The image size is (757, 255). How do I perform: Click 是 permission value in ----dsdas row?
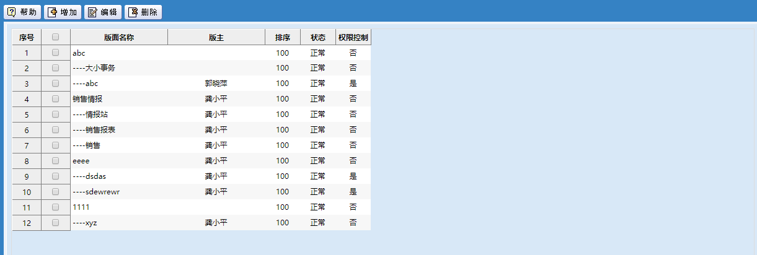[x=353, y=176]
